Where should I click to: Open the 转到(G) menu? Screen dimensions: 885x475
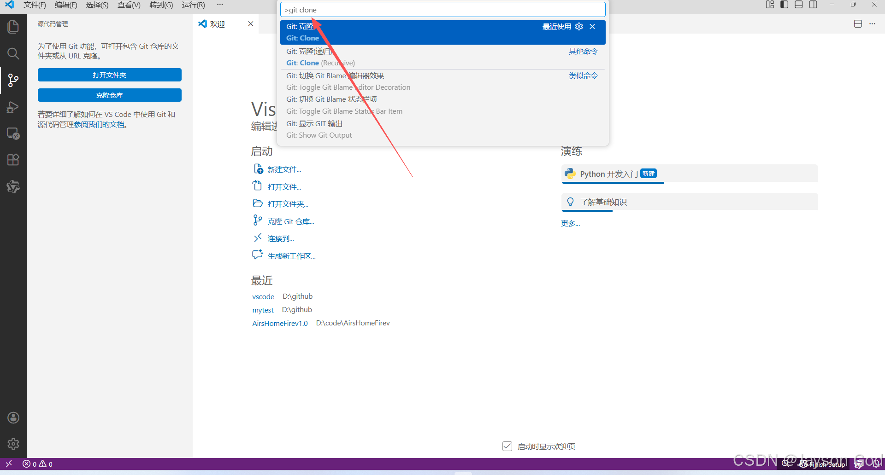click(161, 5)
